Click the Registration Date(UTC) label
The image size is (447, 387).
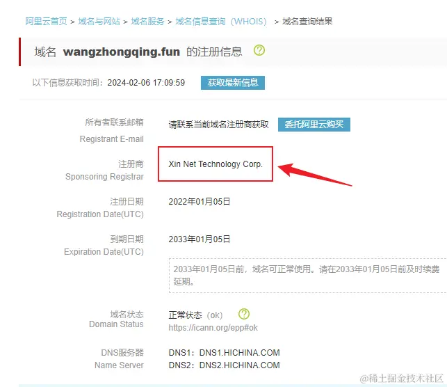pyautogui.click(x=100, y=214)
